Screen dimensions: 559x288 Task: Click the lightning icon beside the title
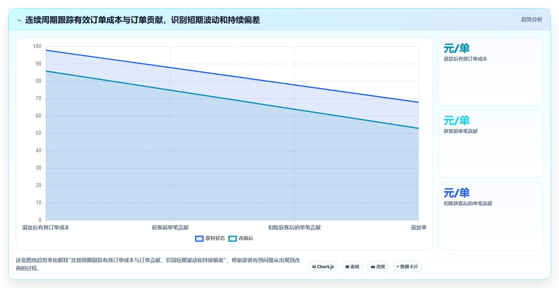point(19,20)
